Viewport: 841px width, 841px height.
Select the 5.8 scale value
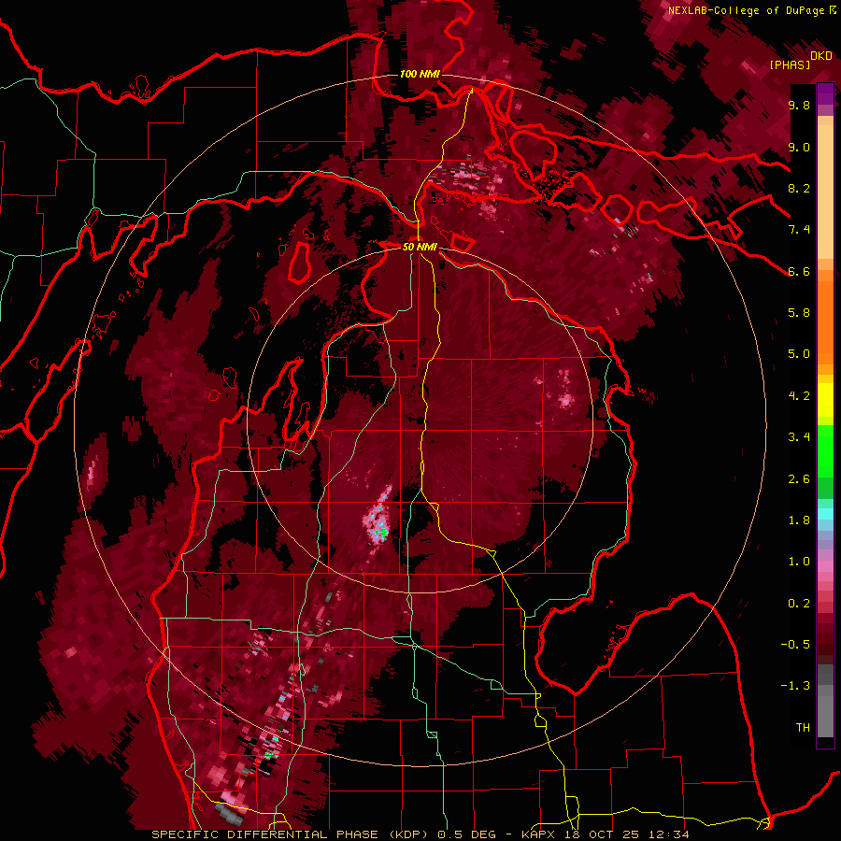799,313
